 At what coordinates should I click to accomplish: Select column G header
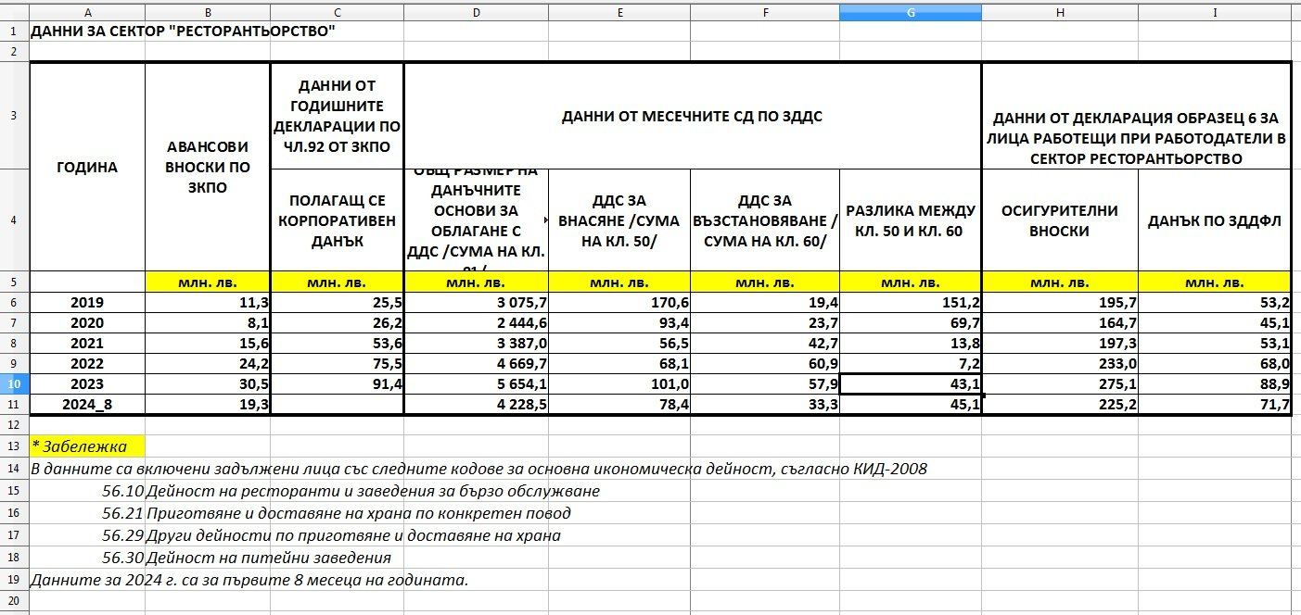910,12
